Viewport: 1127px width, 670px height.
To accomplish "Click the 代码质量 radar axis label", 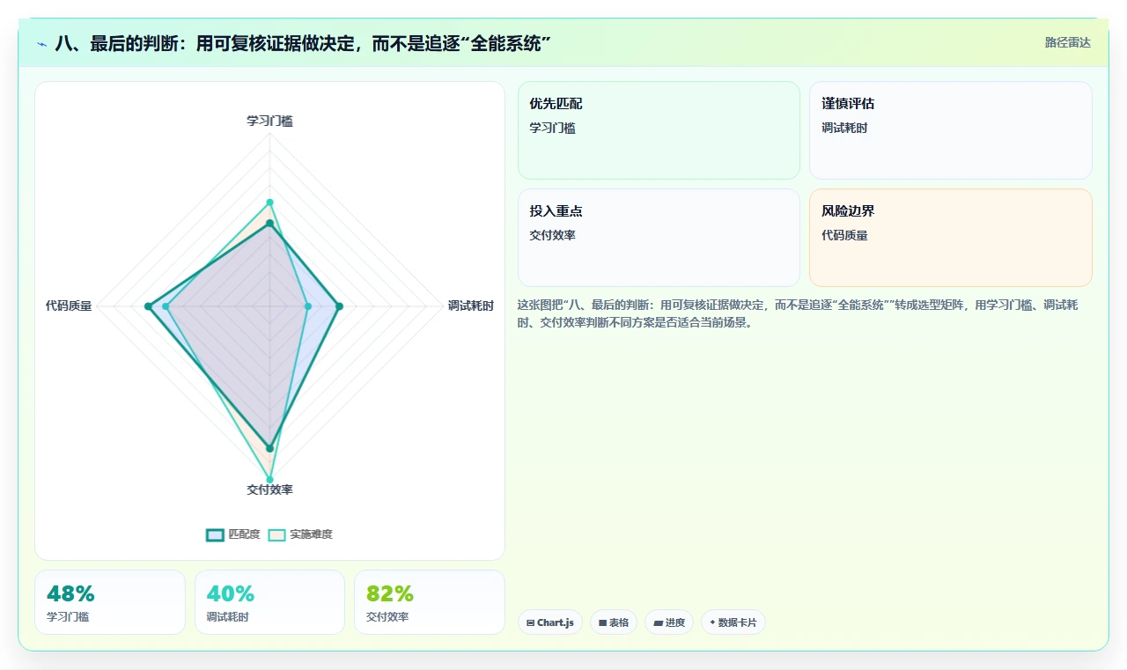I will (69, 306).
